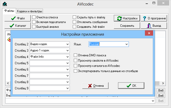The height and width of the screenshot is (108, 171).
Task: Toggle Включая подкаталоги checkbox
Action: click(x=34, y=22)
